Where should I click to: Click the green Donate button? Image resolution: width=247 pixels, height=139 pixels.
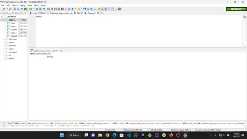[x=236, y=9]
